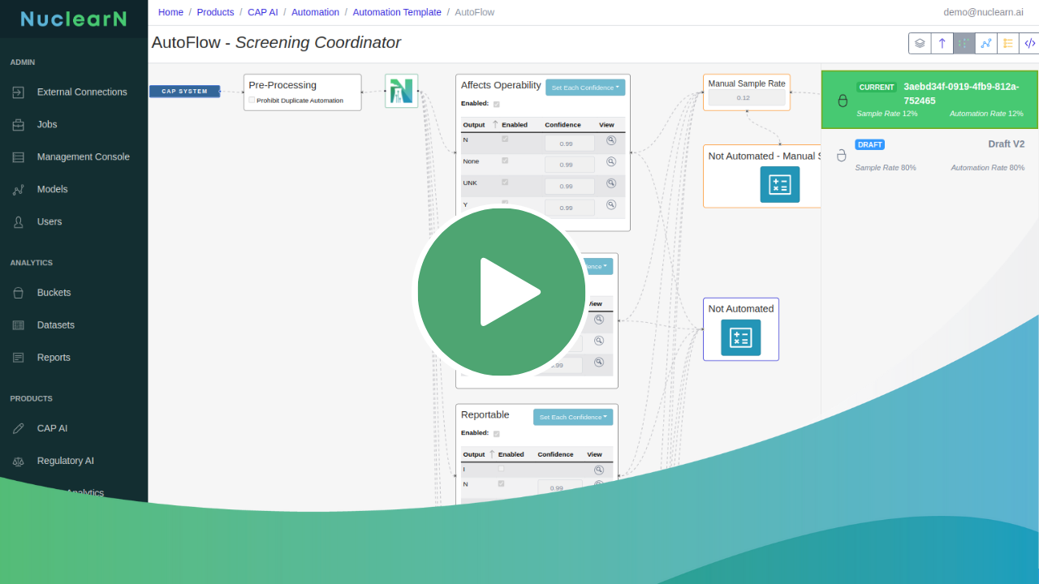
Task: Click the Models sidebar icon
Action: (19, 190)
